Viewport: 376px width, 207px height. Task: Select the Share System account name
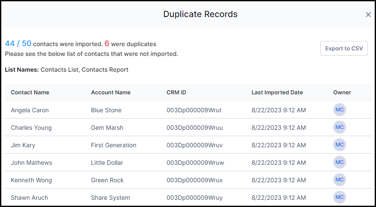click(111, 198)
